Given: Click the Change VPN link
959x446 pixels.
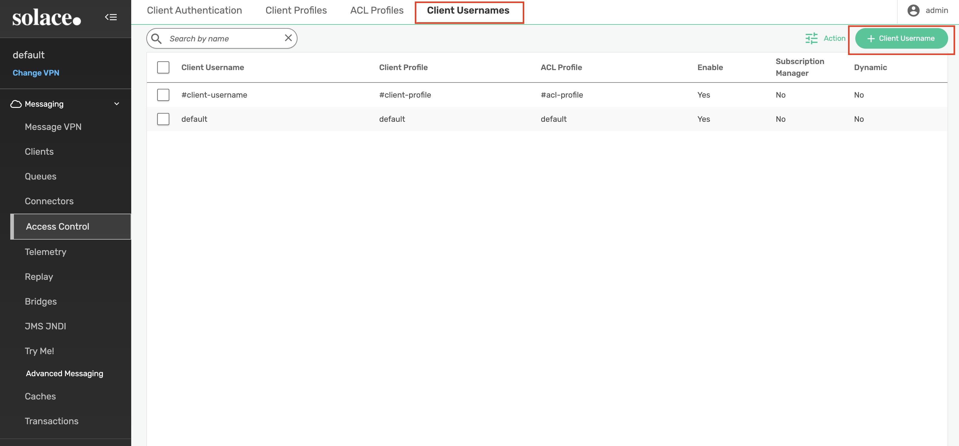Looking at the screenshot, I should (x=36, y=73).
